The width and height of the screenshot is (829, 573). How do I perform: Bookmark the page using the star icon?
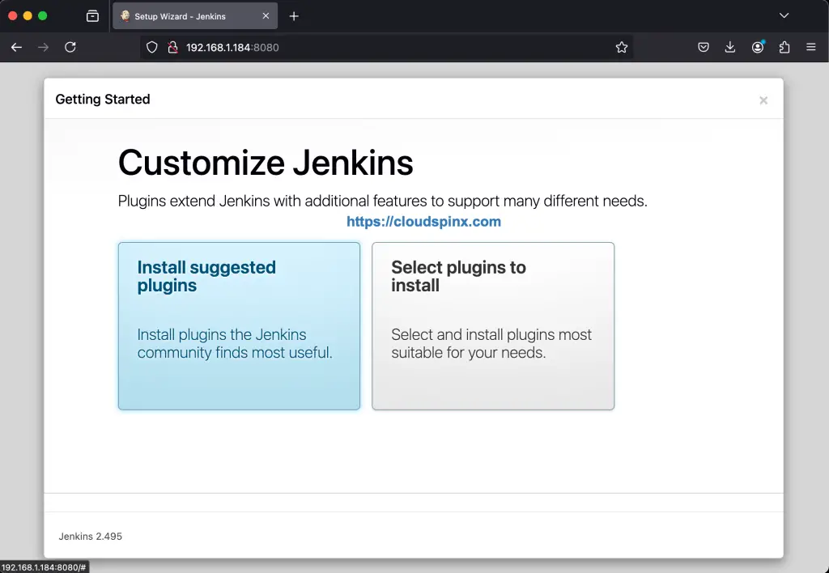[622, 47]
